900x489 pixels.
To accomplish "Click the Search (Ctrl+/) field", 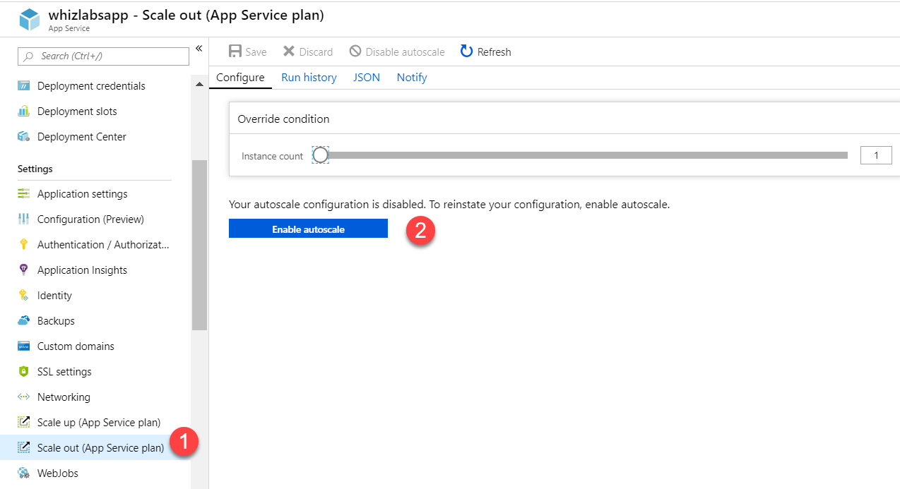I will (103, 56).
